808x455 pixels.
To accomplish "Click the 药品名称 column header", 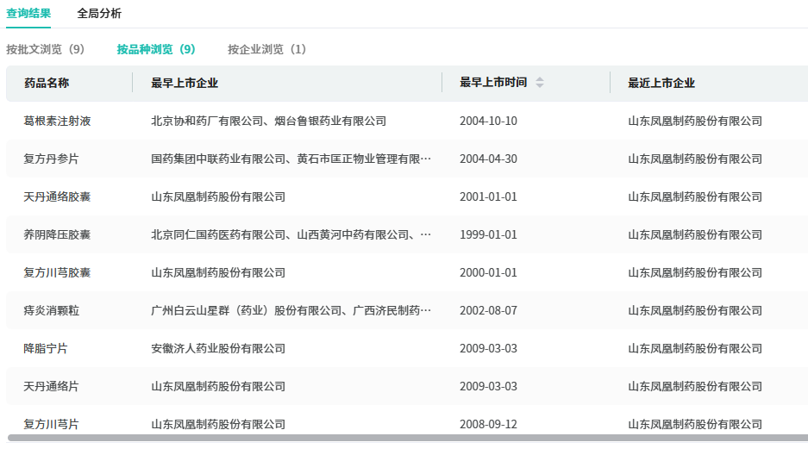I will tap(47, 83).
